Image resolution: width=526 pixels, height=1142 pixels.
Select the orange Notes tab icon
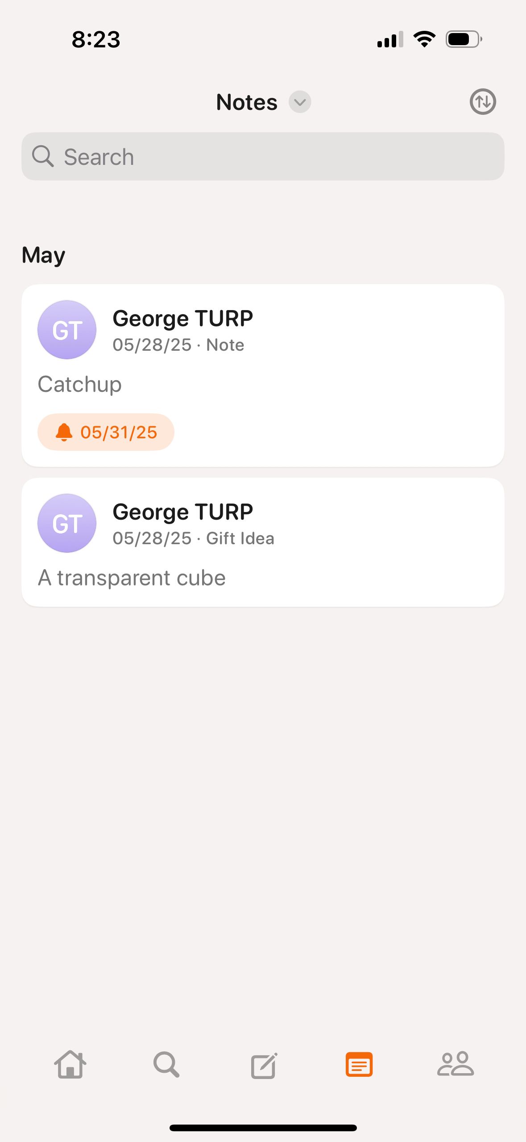359,1065
